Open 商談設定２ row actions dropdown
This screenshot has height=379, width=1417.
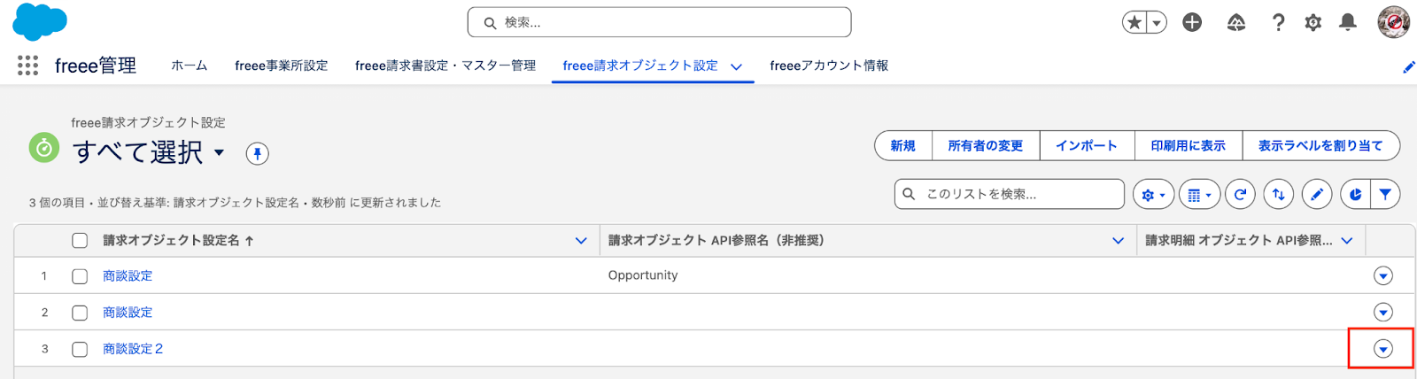pyautogui.click(x=1382, y=349)
